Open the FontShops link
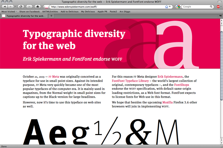Image resolution: width=223 pixels, height=148 pixels. (x=182, y=85)
